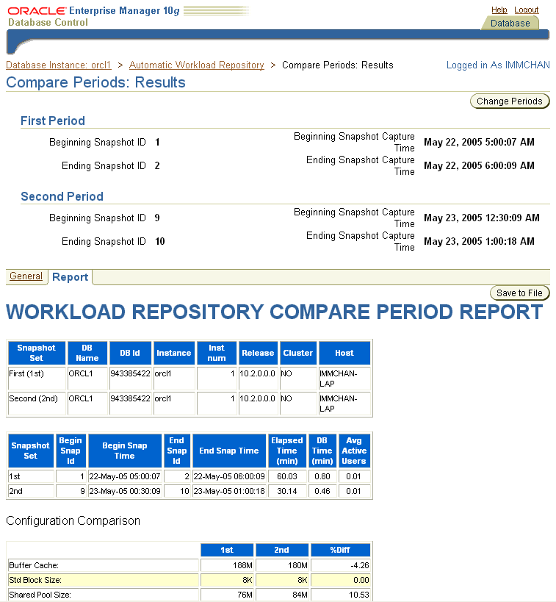Click the Release column header
The height and width of the screenshot is (602, 556).
[x=258, y=353]
